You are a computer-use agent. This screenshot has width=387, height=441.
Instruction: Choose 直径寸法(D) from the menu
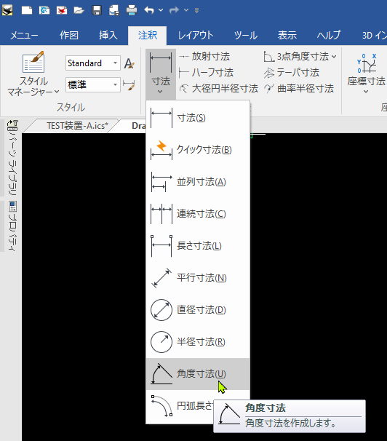[x=198, y=310]
